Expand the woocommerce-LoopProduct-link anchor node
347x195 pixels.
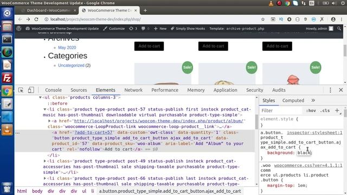pyautogui.click(x=49, y=121)
